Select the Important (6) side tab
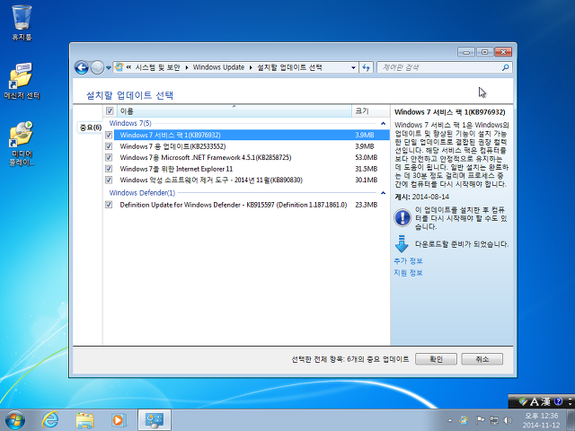Image resolution: width=575 pixels, height=431 pixels. (90, 128)
